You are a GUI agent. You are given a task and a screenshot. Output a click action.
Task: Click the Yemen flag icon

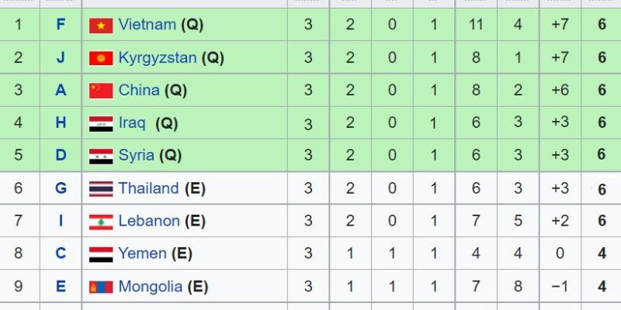101,254
